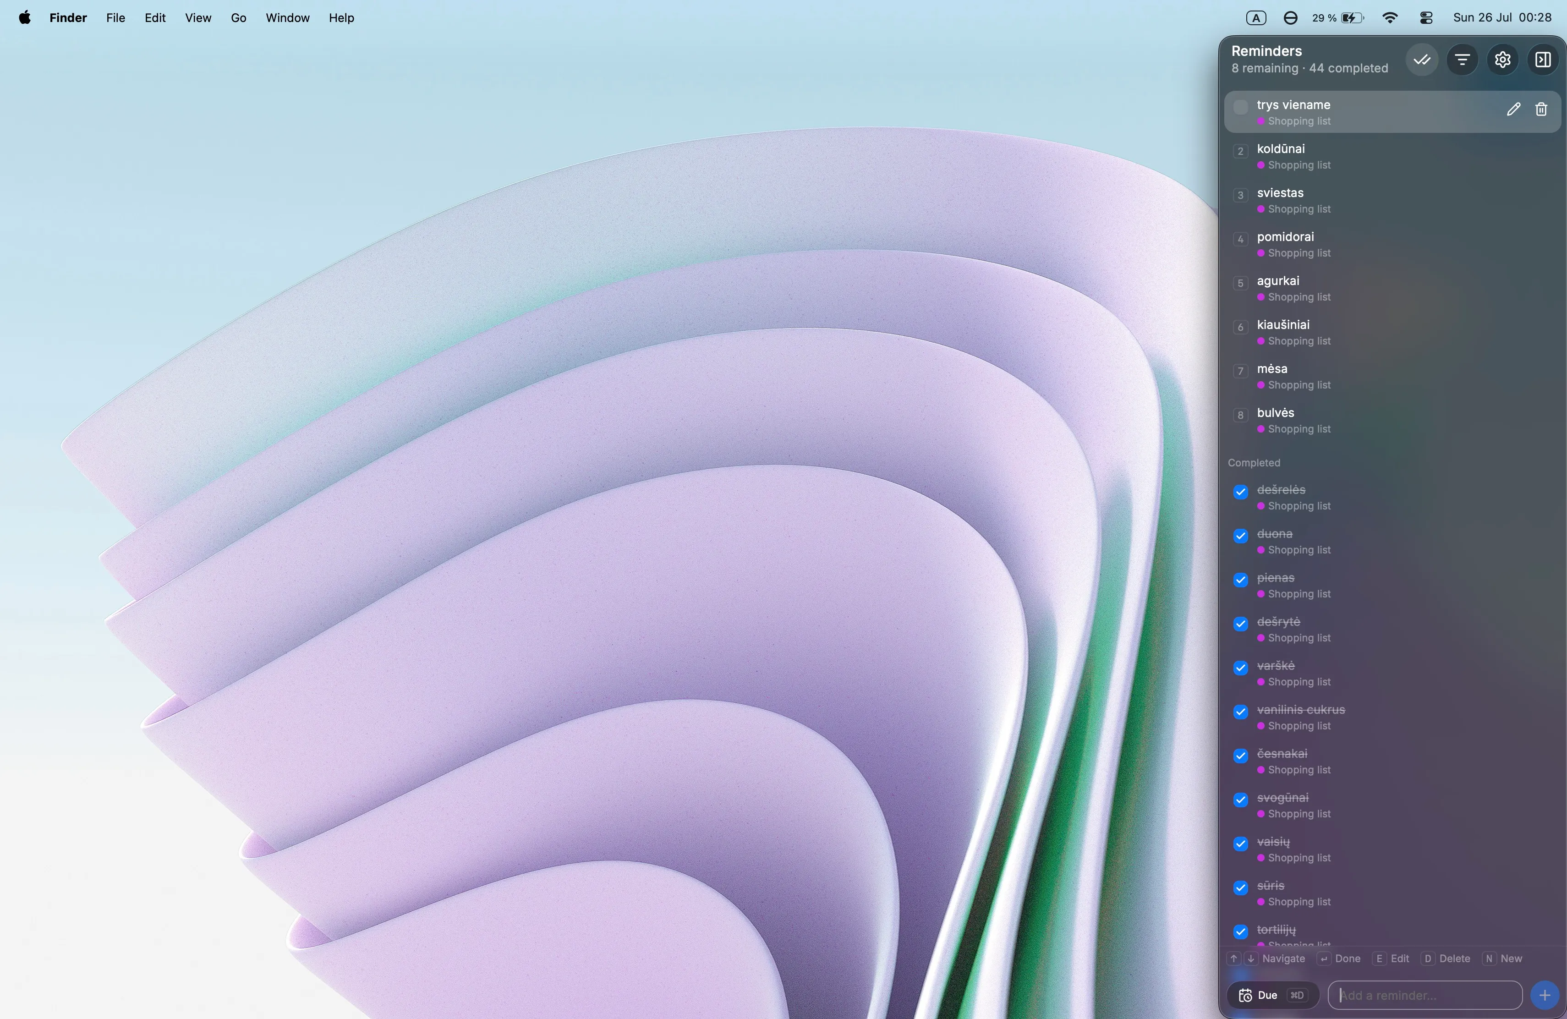Focus the 'Add a reminder...' input field

[x=1425, y=995]
